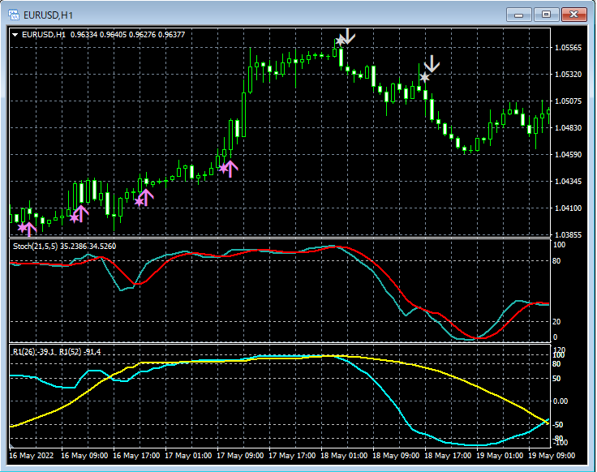The width and height of the screenshot is (597, 472).
Task: Expand the chart dropdown triangle beside EURUSD,H1
Action: click(x=15, y=35)
